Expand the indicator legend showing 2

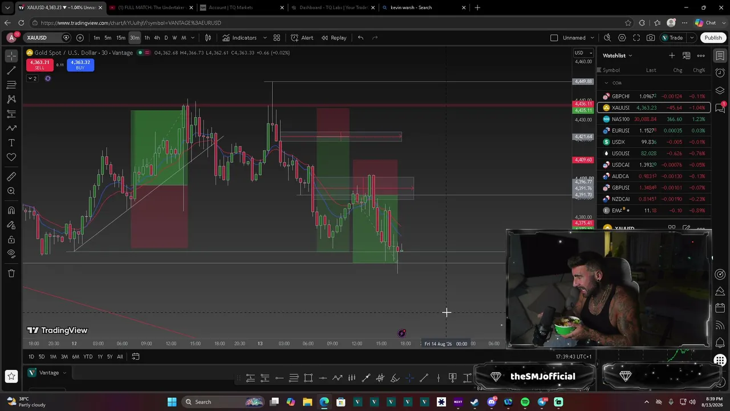[32, 78]
